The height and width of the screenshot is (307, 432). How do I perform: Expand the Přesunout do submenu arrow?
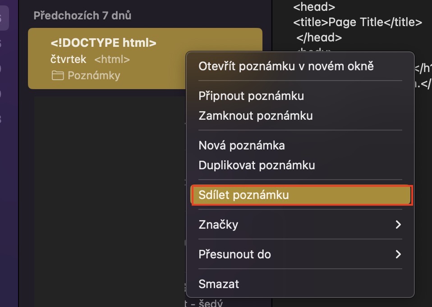point(398,254)
